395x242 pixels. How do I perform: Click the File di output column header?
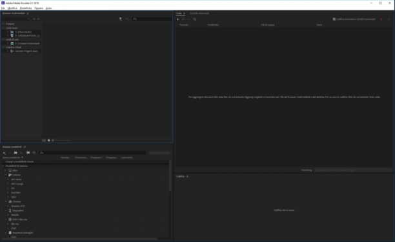[x=268, y=25]
